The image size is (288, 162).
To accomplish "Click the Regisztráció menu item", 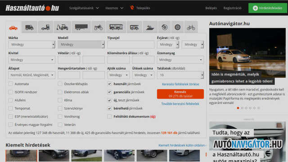I will [232, 8].
